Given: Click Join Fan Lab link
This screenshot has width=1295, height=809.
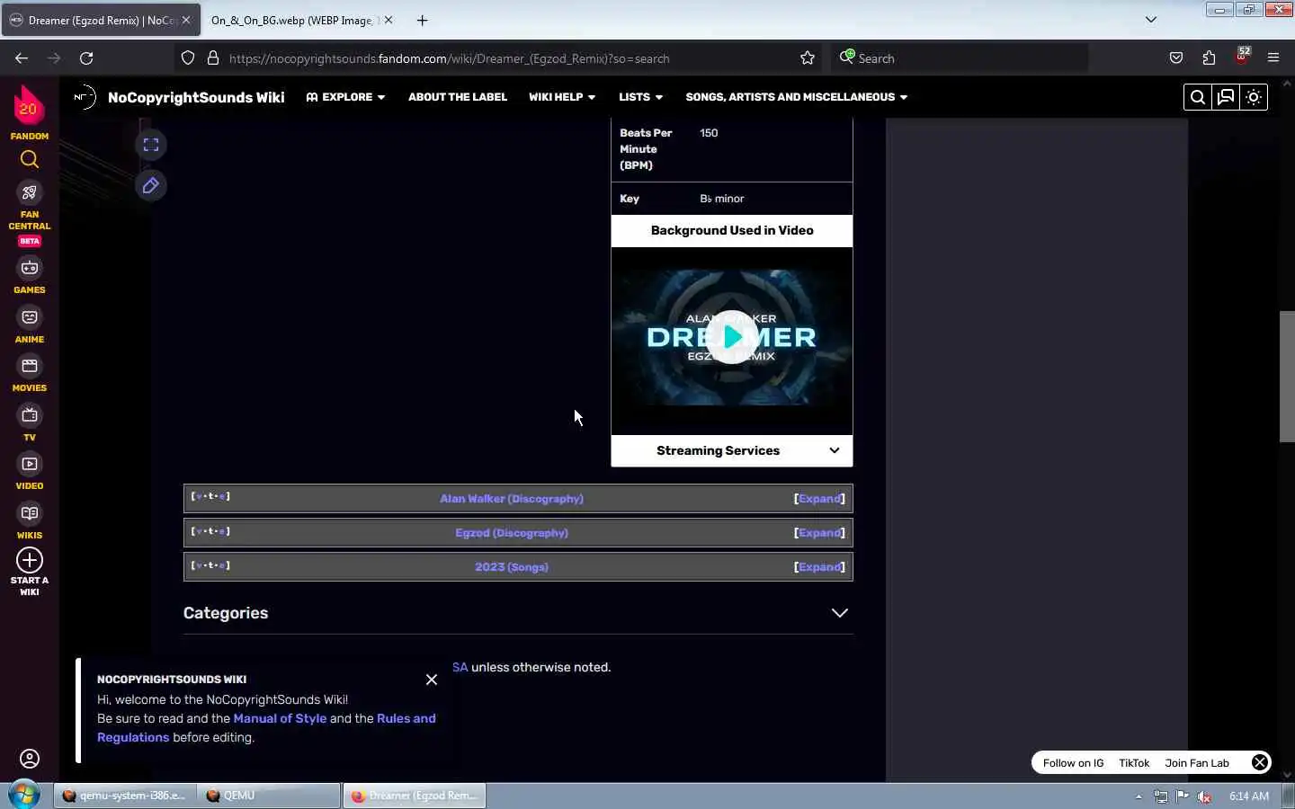Looking at the screenshot, I should coord(1197,763).
